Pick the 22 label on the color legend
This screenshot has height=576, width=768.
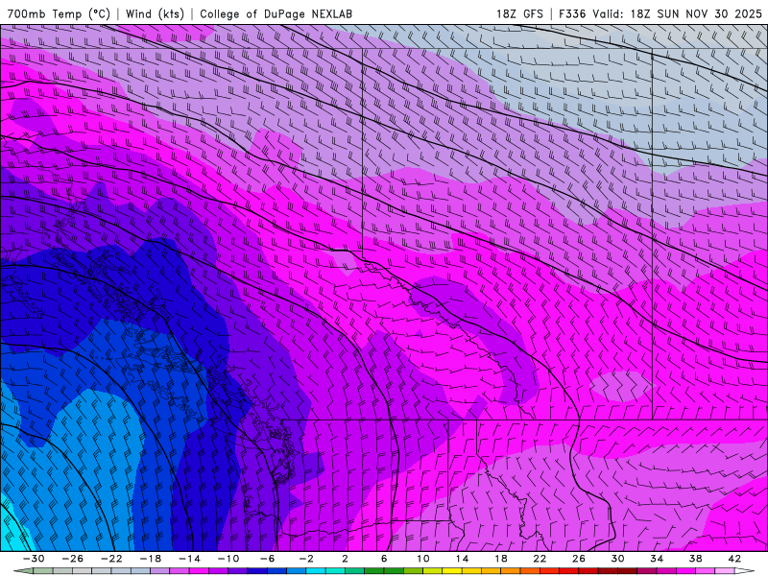(x=540, y=559)
